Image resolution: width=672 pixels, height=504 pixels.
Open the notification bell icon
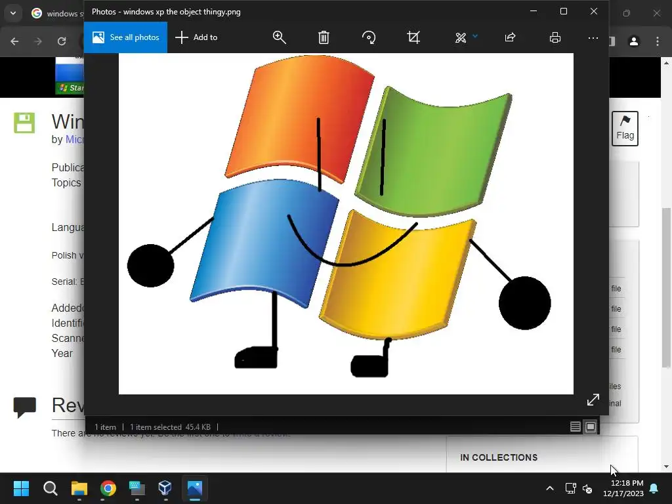[654, 488]
